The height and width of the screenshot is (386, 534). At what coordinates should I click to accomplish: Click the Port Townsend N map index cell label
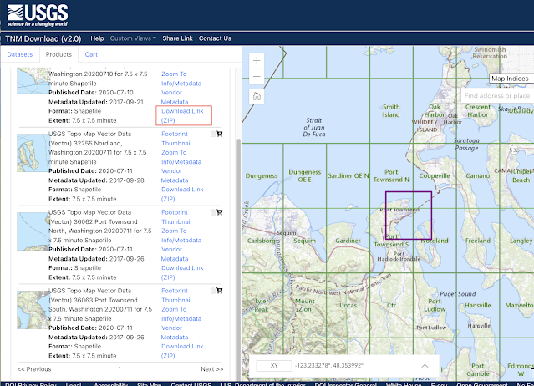[x=391, y=176]
